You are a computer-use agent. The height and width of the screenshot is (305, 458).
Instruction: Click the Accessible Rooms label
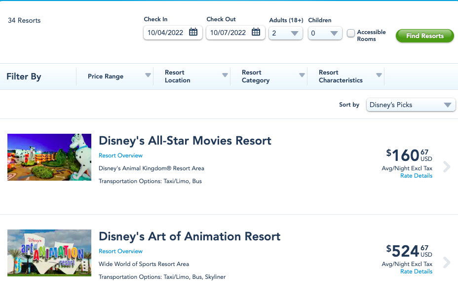click(x=371, y=36)
